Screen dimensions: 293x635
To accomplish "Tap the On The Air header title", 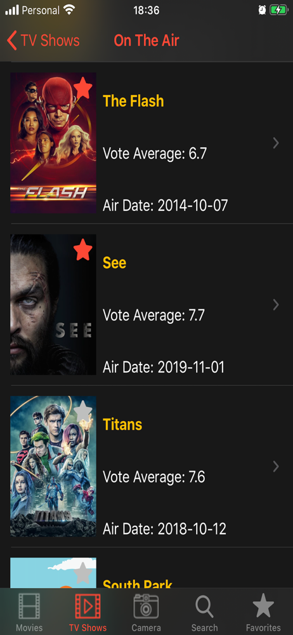I will click(146, 41).
